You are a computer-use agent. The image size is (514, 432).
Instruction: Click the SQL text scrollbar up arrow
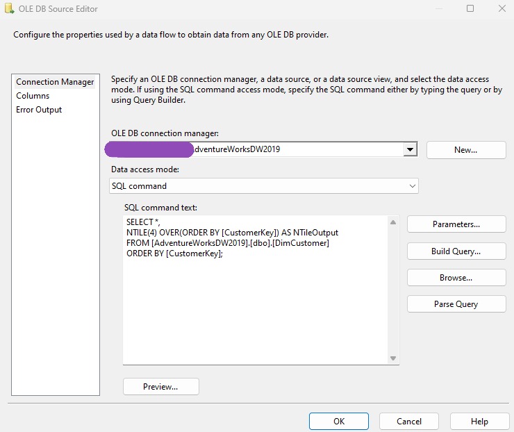[393, 222]
